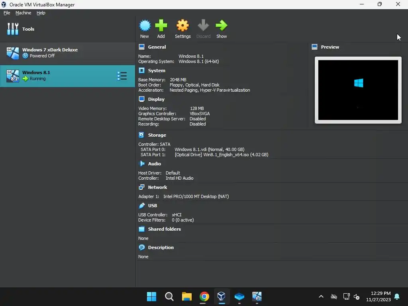Click the Network section header
The image size is (408, 306).
pos(157,187)
